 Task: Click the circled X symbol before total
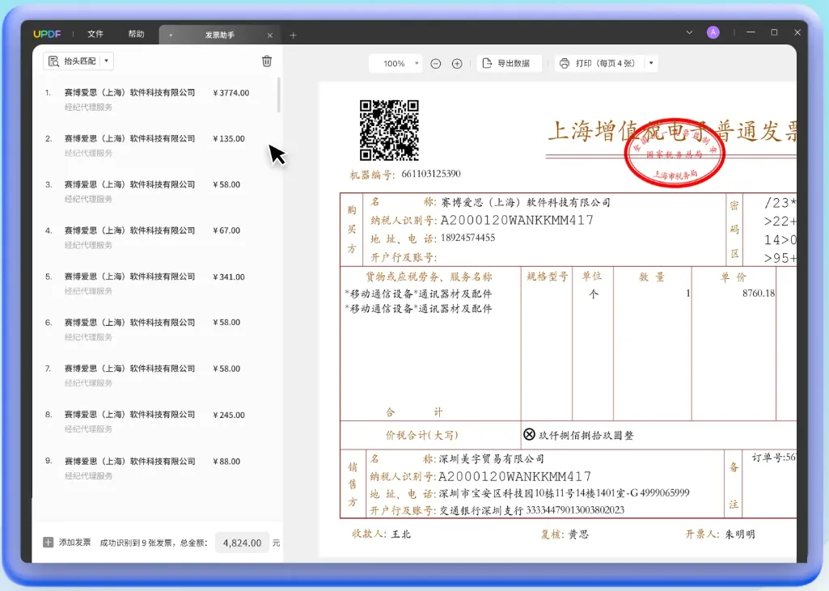coord(529,434)
